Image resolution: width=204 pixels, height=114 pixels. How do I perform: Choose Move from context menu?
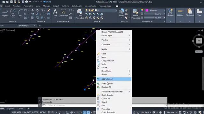click(x=114, y=57)
